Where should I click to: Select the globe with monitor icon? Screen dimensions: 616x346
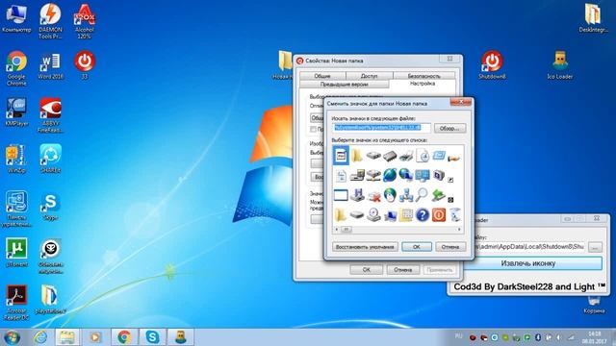(x=406, y=175)
